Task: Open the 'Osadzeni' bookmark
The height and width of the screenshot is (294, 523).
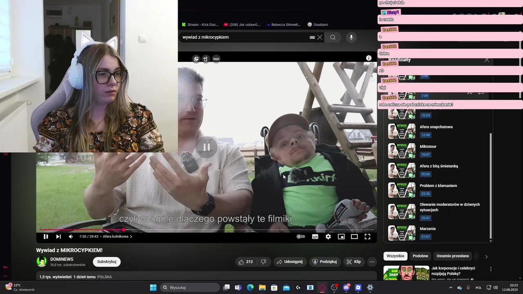Action: 318,24
